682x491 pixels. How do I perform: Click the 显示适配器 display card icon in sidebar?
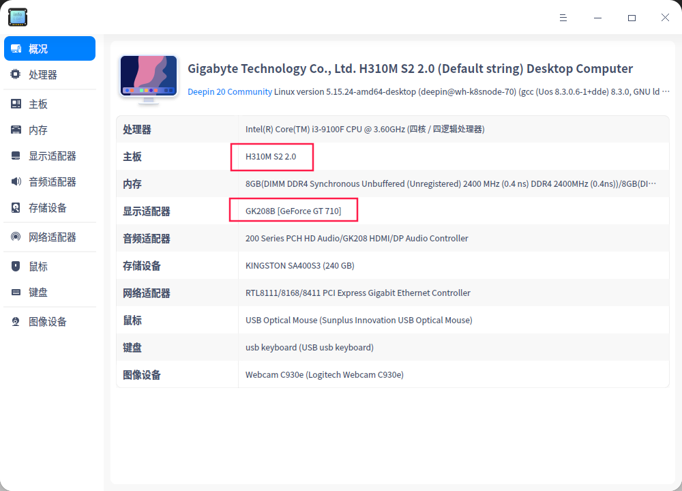point(16,155)
